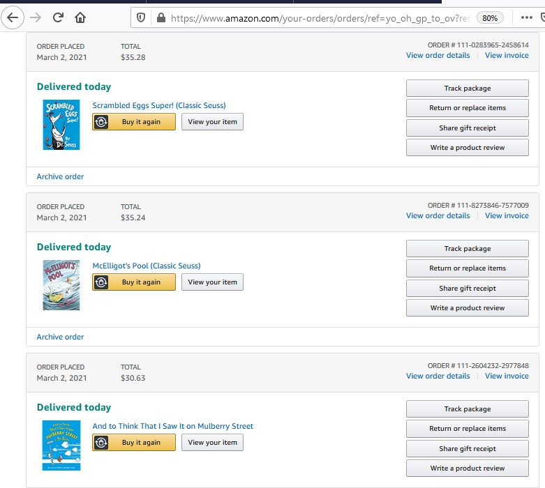Share gift receipt for McElligot's Pool
The image size is (545, 488).
coord(467,289)
